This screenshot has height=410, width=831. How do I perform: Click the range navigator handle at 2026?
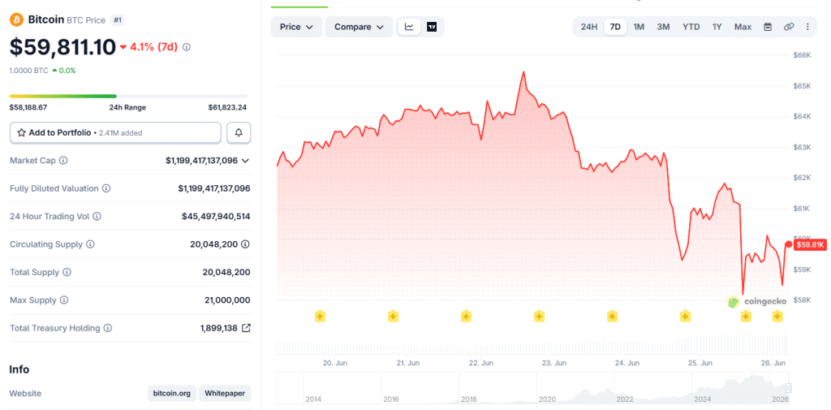coord(788,387)
